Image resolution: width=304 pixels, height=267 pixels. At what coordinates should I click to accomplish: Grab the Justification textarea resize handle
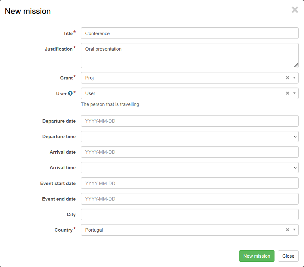(296, 65)
